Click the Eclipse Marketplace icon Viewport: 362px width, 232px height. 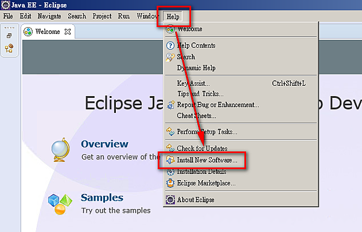pyautogui.click(x=170, y=183)
